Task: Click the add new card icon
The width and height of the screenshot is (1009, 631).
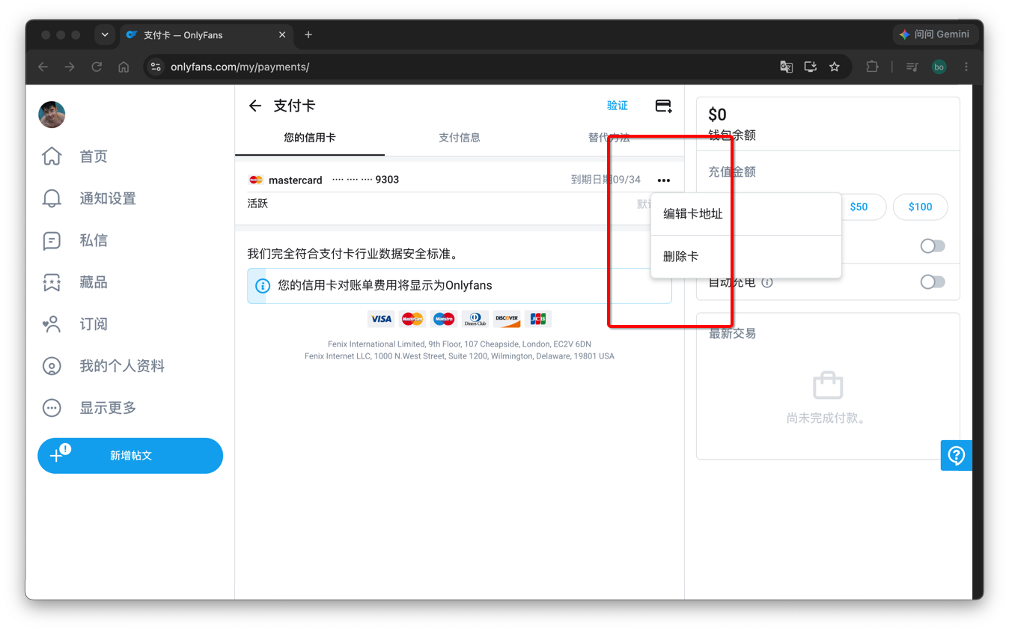Action: click(x=664, y=106)
